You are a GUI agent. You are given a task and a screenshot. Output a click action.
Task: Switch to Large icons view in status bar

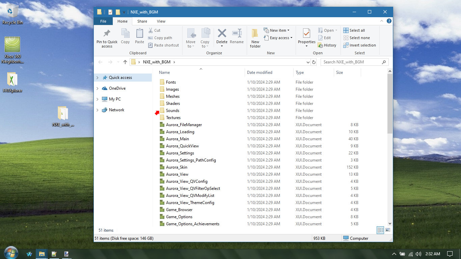point(387,230)
